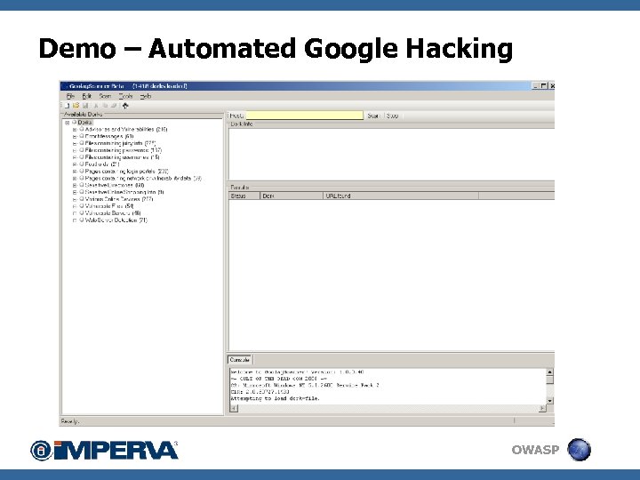Click 'Ready' in the status bar
The image size is (640, 480).
(70, 421)
